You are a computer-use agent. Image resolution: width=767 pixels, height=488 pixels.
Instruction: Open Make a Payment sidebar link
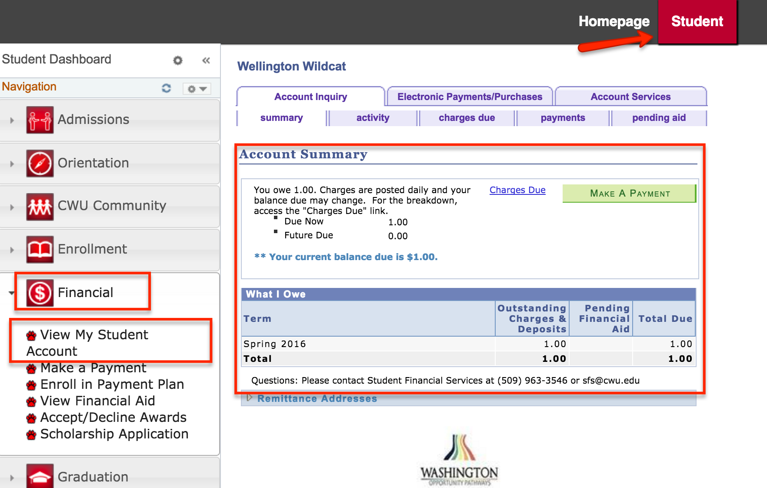coord(93,368)
